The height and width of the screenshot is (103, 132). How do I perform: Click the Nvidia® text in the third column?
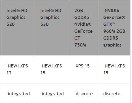coord(83,25)
